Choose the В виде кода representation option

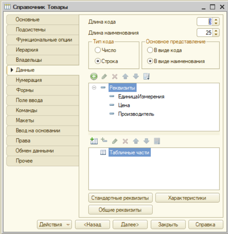pos(150,50)
